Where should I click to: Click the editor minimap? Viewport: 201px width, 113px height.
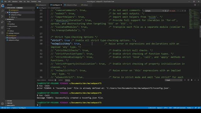pyautogui.click(x=194, y=19)
